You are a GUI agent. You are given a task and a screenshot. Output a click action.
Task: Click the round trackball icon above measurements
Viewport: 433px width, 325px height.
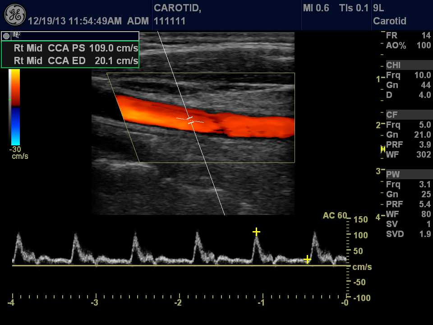click(x=6, y=36)
